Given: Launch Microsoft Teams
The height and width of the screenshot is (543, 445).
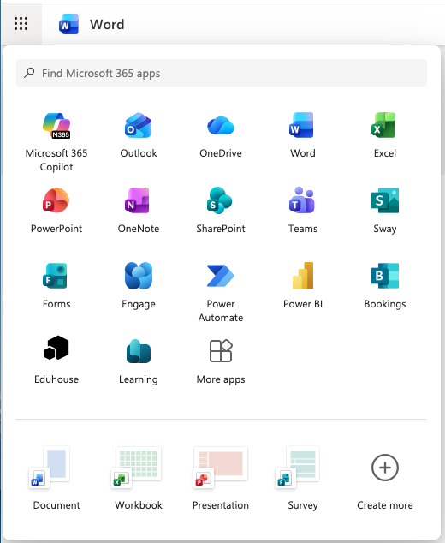Looking at the screenshot, I should pyautogui.click(x=303, y=211).
